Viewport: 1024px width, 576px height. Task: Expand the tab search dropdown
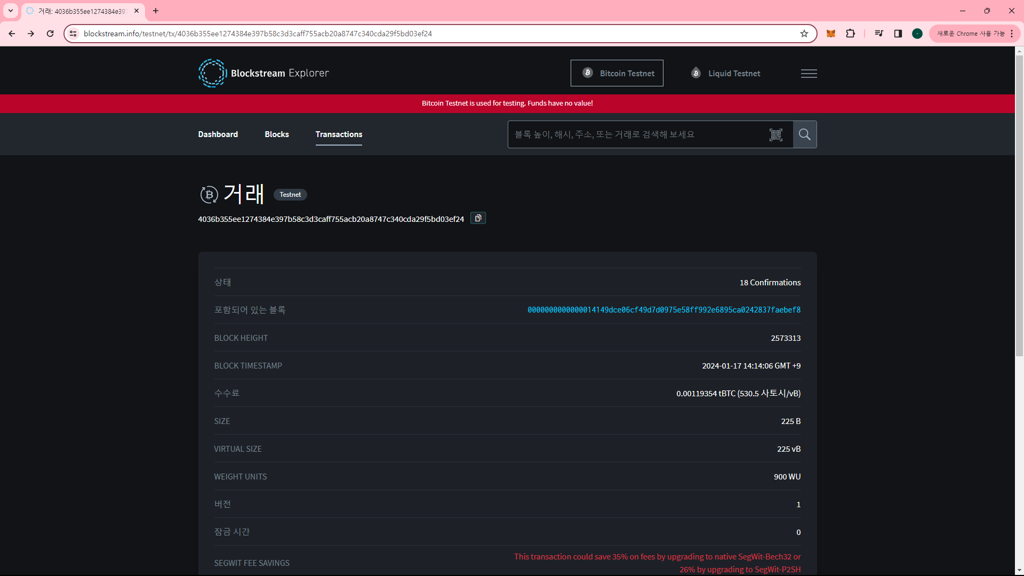[x=11, y=11]
